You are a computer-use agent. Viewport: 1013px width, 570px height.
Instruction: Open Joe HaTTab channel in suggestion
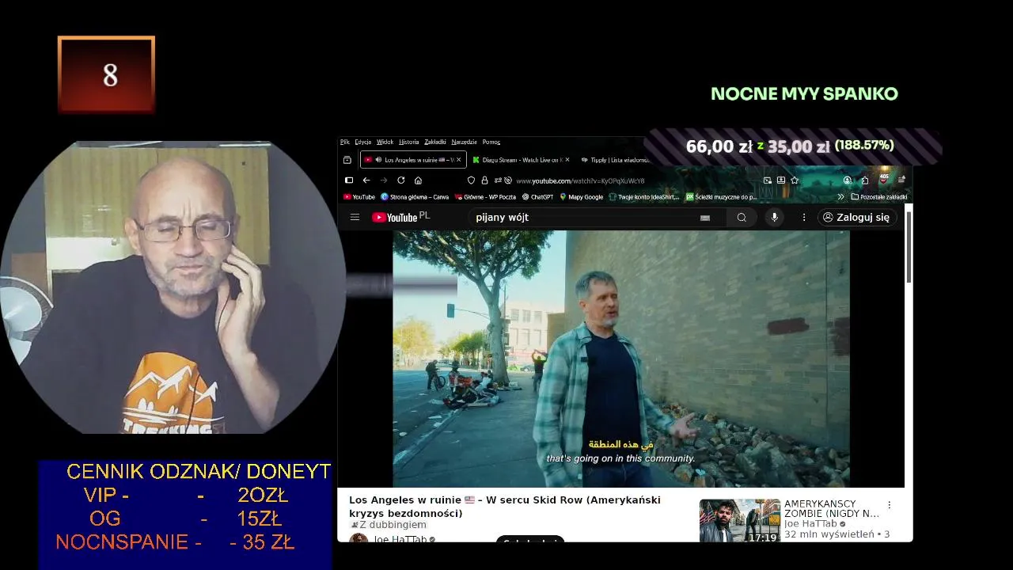pyautogui.click(x=810, y=524)
